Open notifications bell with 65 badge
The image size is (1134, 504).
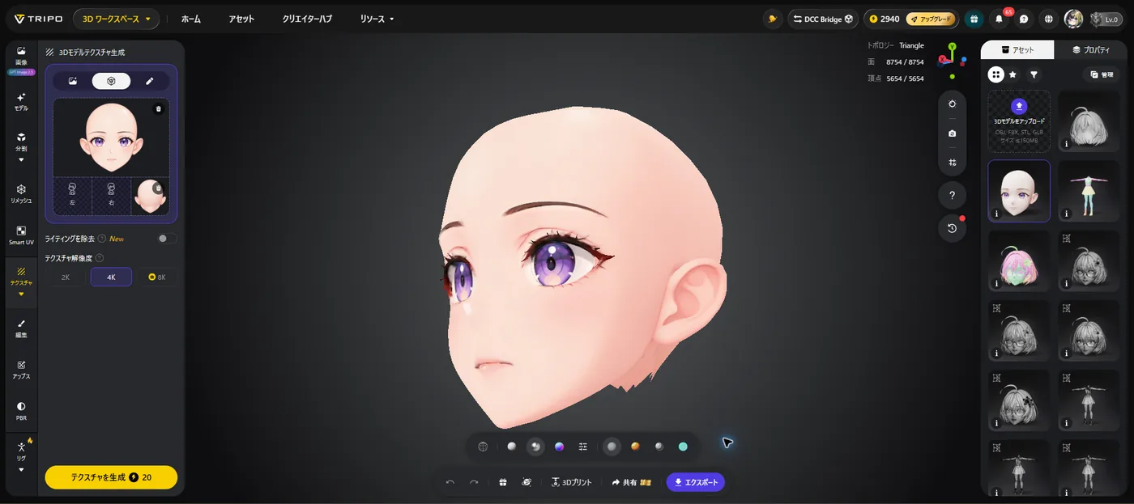(1000, 19)
